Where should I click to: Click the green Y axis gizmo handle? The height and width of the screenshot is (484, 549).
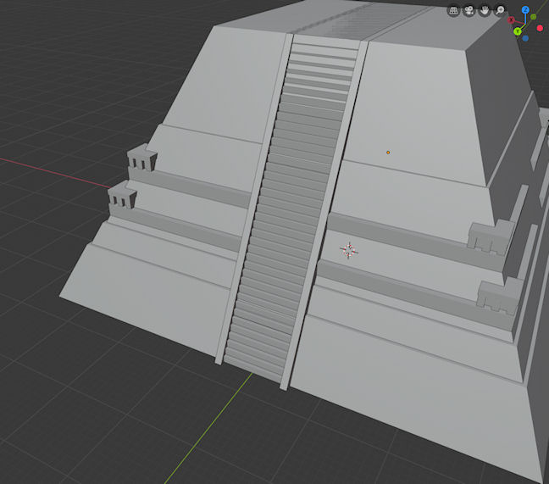pyautogui.click(x=518, y=31)
